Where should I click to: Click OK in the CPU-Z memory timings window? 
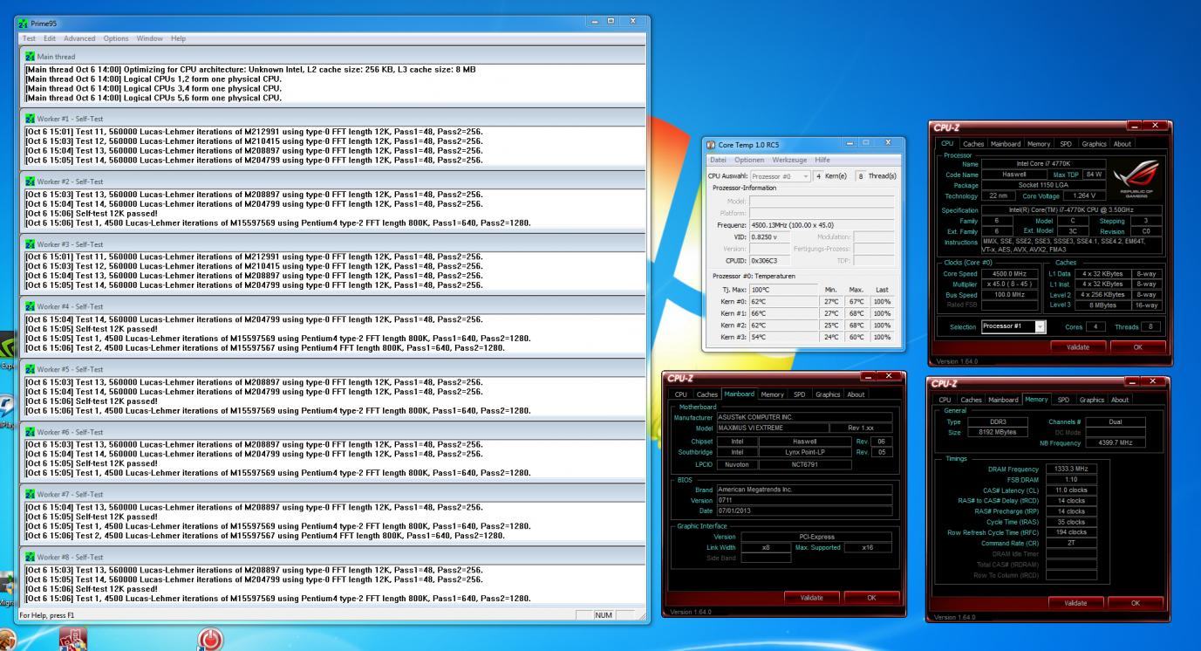click(x=1136, y=603)
